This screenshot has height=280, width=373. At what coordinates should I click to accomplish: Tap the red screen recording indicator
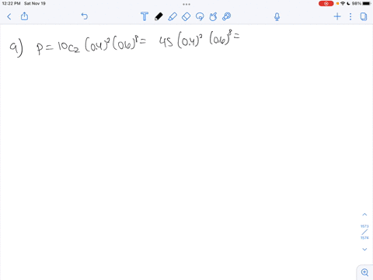326,4
